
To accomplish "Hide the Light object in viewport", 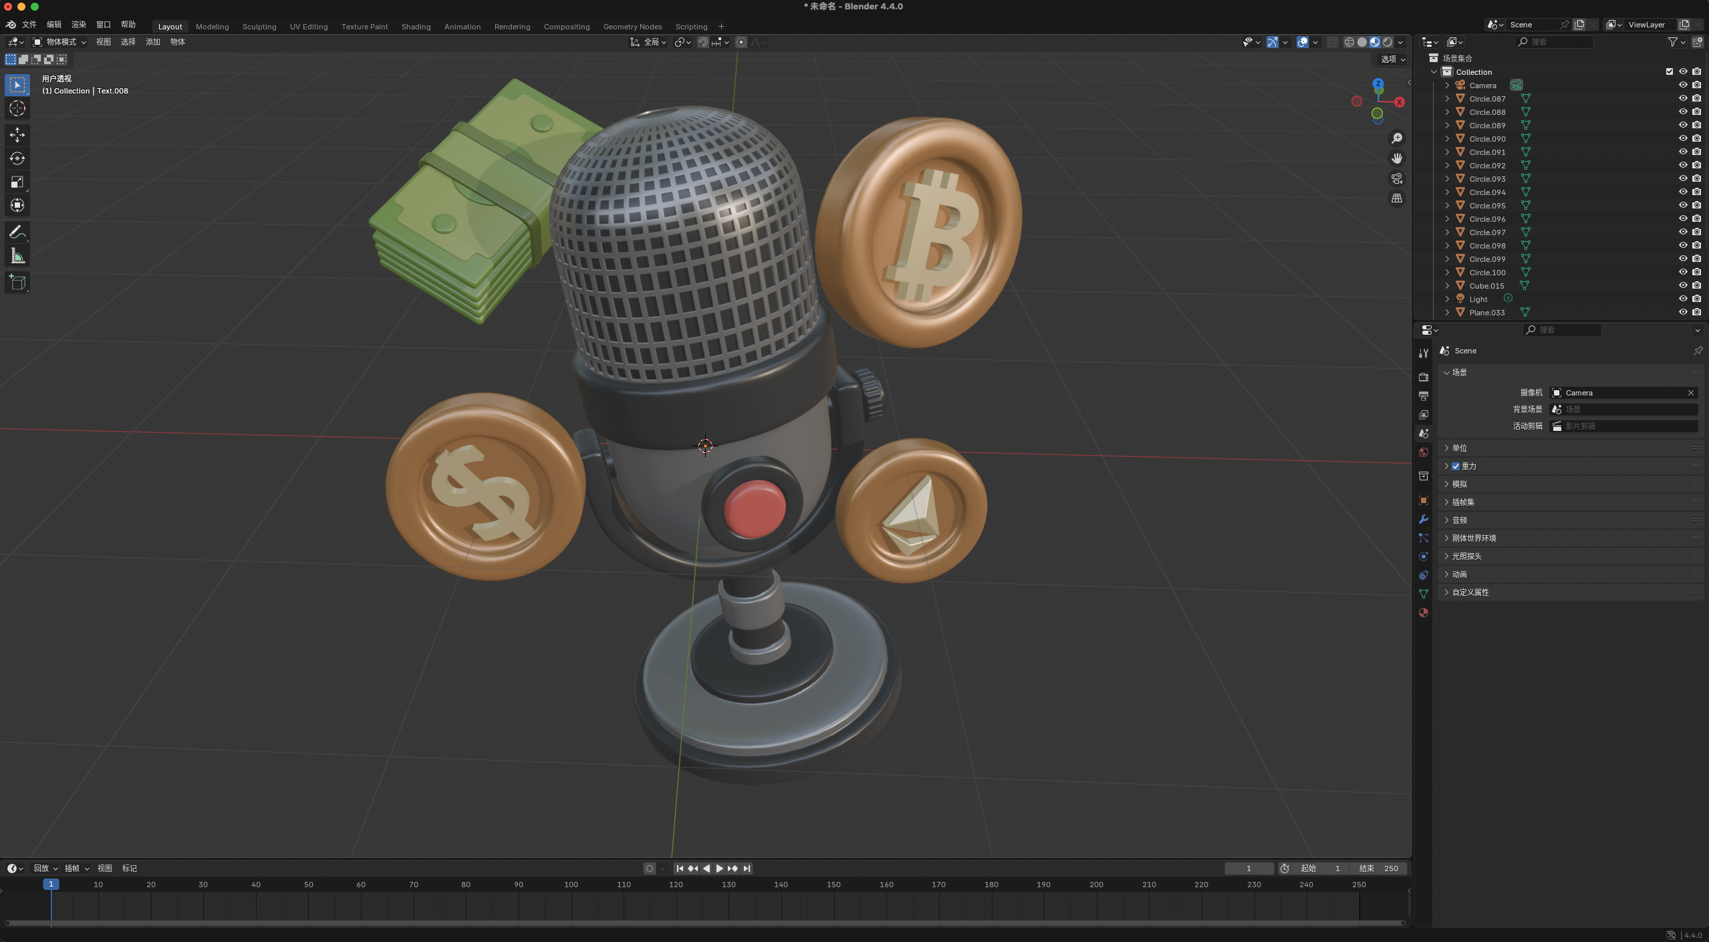I will (x=1682, y=299).
